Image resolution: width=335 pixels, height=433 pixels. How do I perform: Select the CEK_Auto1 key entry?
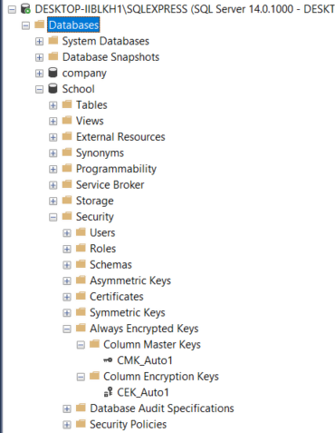click(143, 392)
